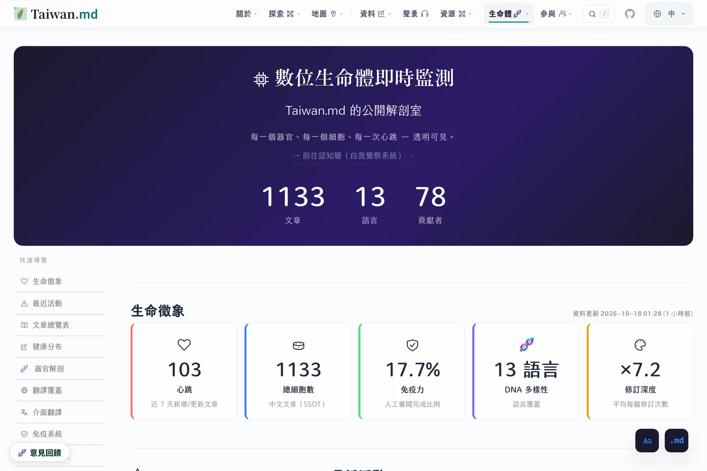Open the 生命體 menu item
Screen dimensions: 707x471
coord(509,14)
